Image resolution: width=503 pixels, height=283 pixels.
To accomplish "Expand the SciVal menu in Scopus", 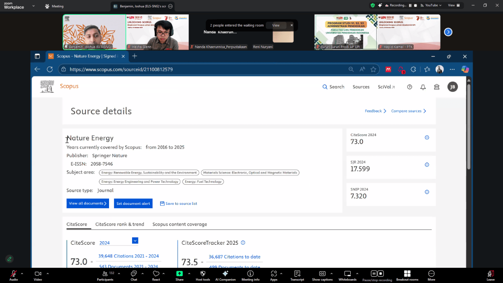I will (387, 87).
